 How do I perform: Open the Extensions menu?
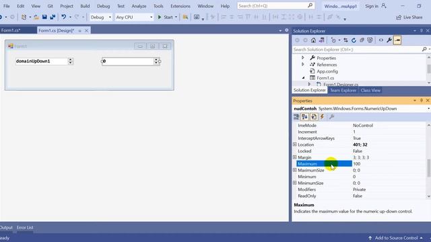point(180,6)
